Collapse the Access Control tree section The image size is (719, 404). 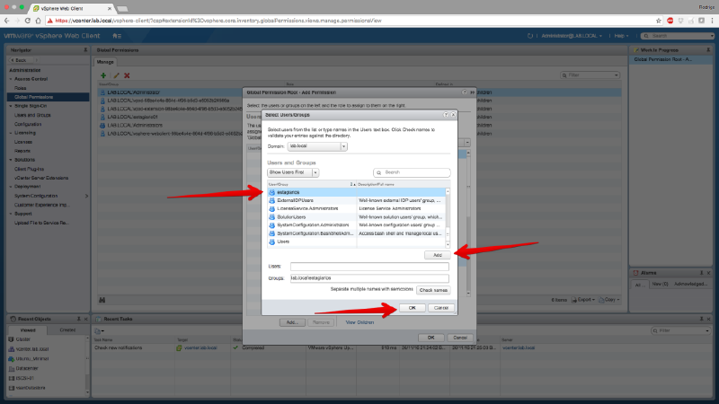[11, 78]
